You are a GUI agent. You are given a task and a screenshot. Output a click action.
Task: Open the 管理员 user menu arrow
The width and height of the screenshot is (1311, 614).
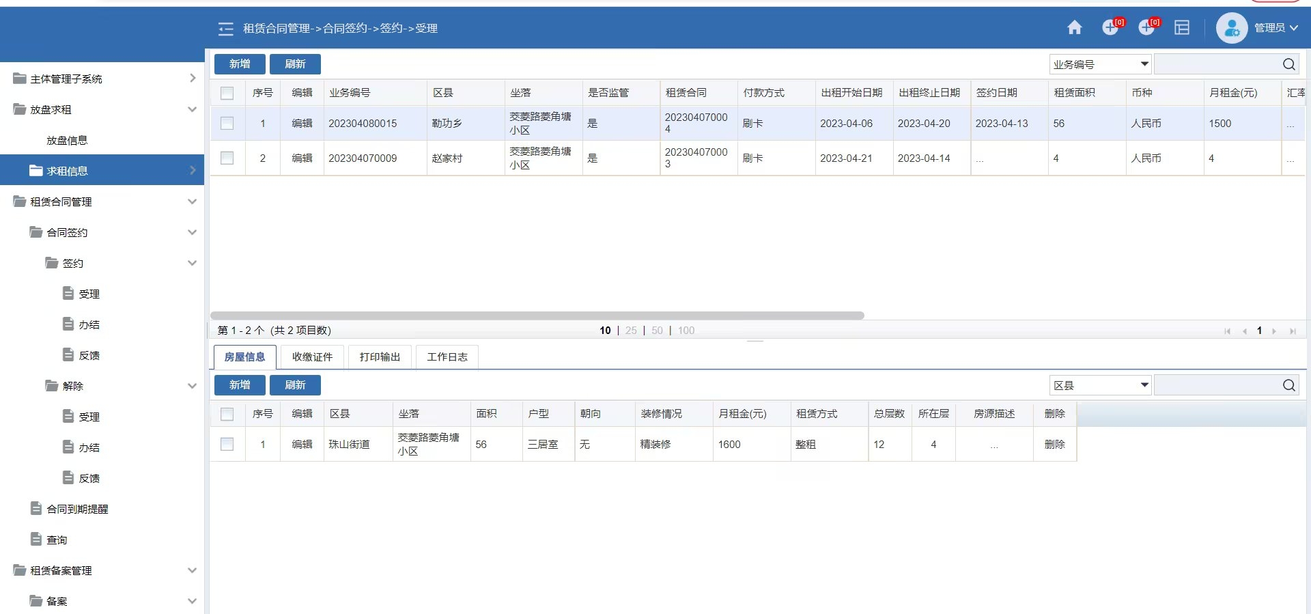(x=1293, y=28)
